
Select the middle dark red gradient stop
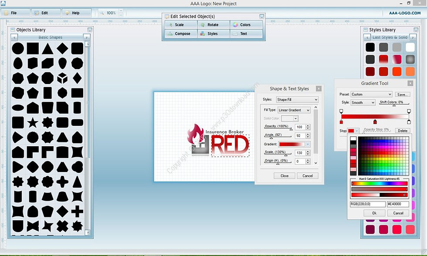tap(375, 121)
